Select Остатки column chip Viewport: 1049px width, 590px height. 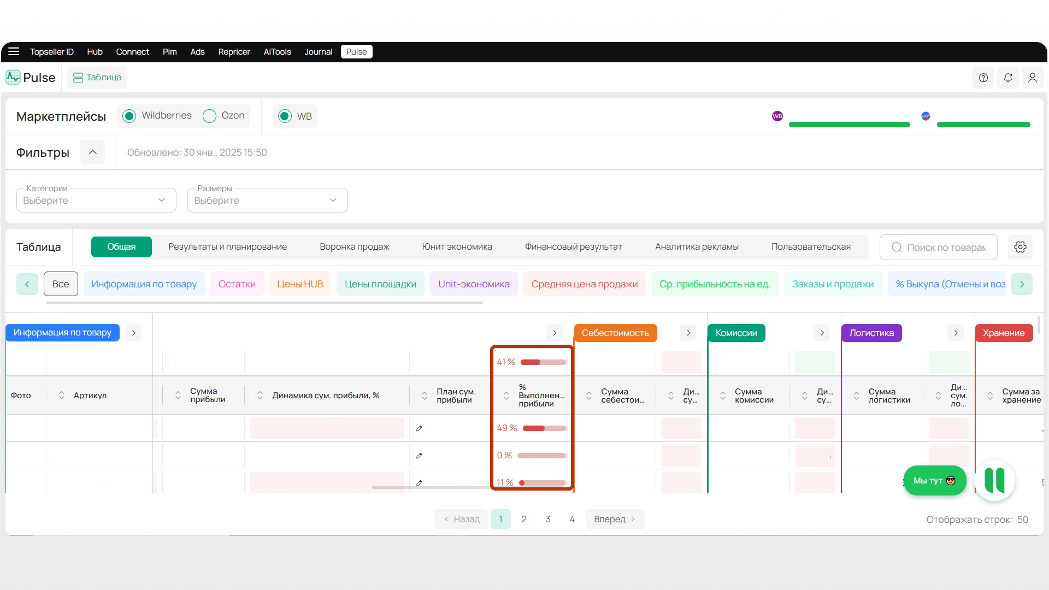tap(237, 284)
